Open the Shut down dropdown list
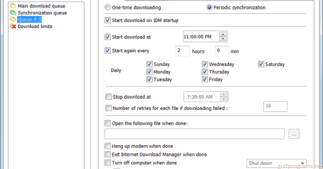Image resolution: width=323 pixels, height=169 pixels. point(303,163)
